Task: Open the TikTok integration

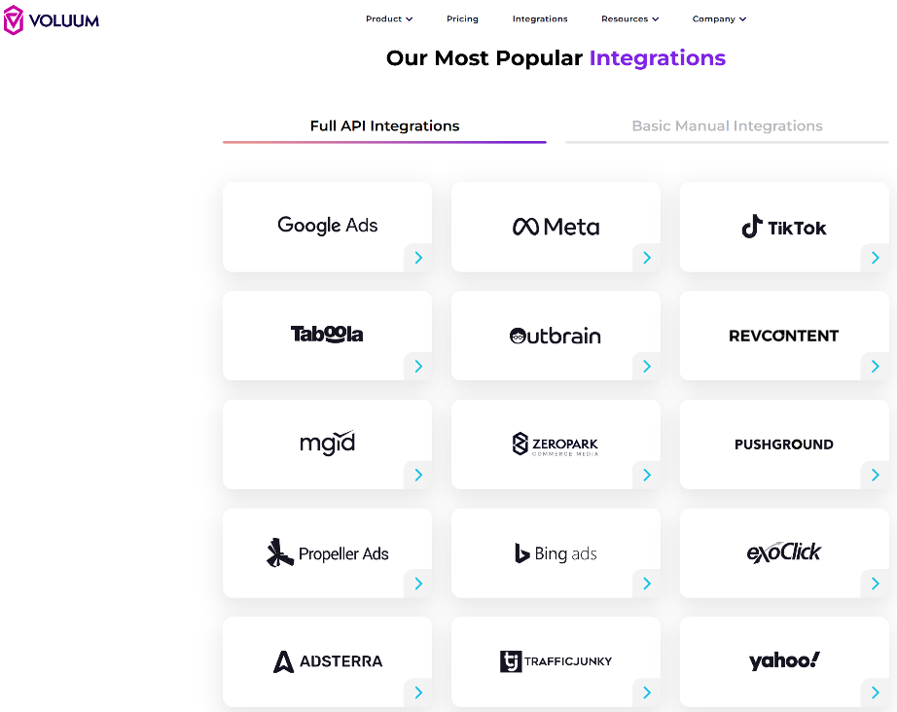Action: (x=783, y=227)
